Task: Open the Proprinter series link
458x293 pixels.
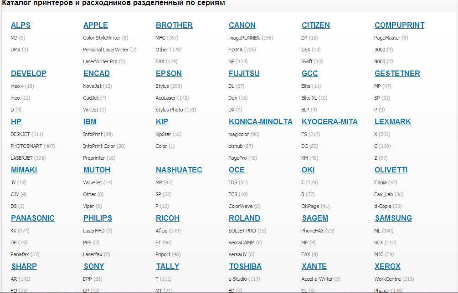Action: coord(94,158)
